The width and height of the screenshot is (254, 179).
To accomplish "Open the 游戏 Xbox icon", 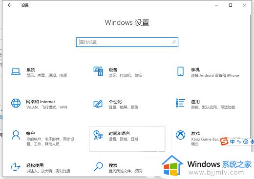I will 180,135.
